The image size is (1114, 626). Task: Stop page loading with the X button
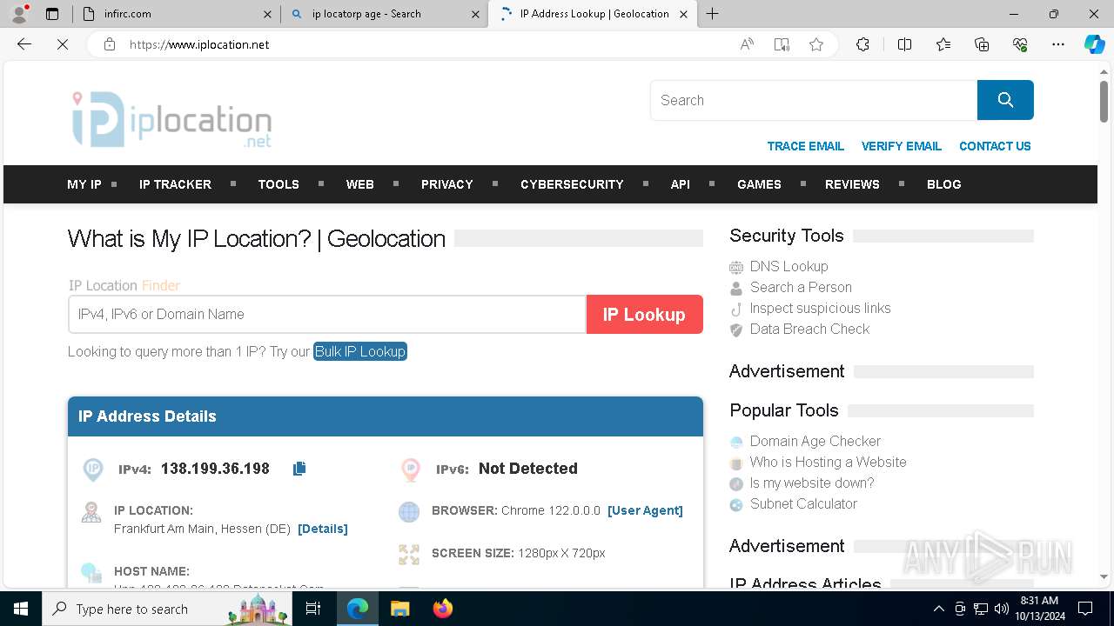click(x=63, y=44)
